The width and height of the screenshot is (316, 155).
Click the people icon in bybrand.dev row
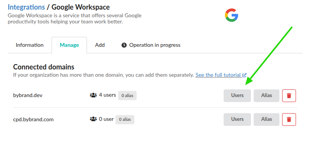[93, 95]
